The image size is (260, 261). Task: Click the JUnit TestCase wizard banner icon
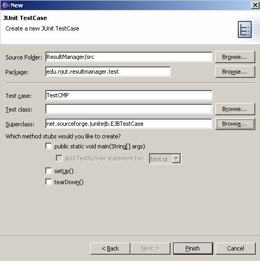(x=245, y=29)
